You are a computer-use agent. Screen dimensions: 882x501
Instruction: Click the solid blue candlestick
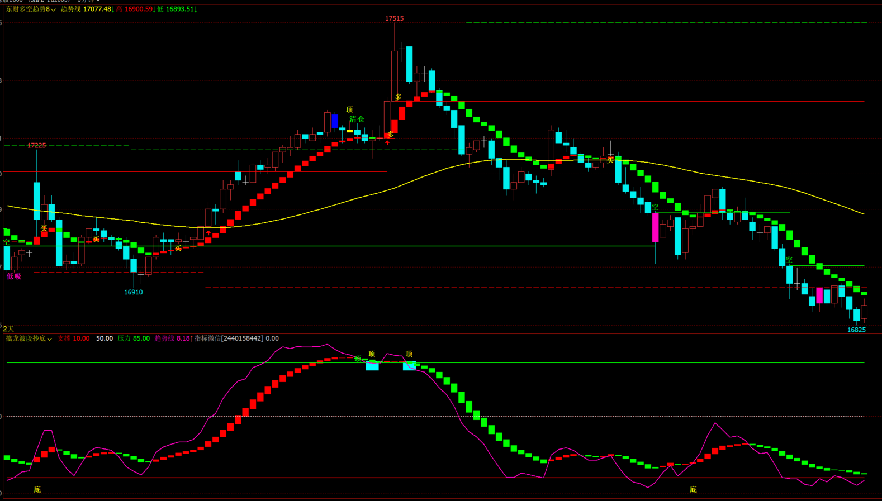pos(335,121)
